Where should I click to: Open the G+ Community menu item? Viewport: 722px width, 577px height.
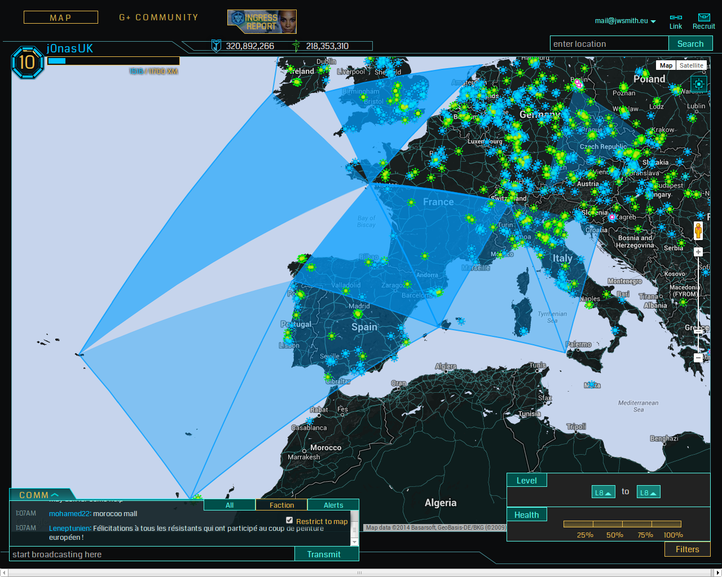click(x=159, y=17)
